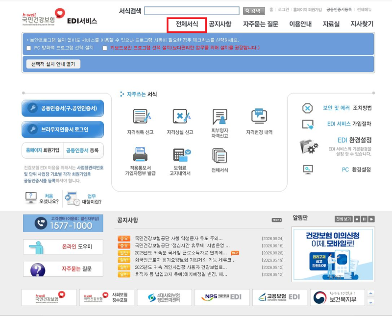Click the 국민건강보험 EDI서비스 logo
392x316 pixels.
(59, 17)
